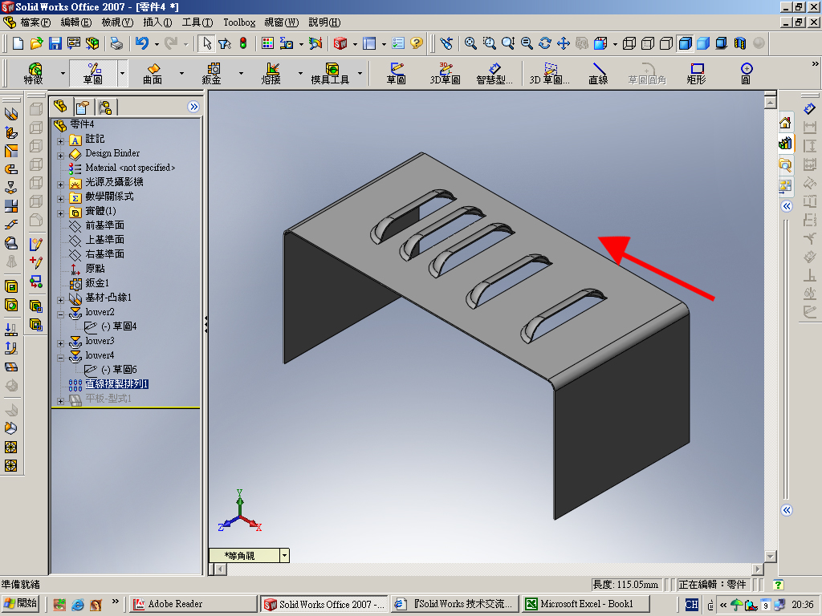822x616 pixels.
Task: Open a file with the folder icon
Action: 36,43
